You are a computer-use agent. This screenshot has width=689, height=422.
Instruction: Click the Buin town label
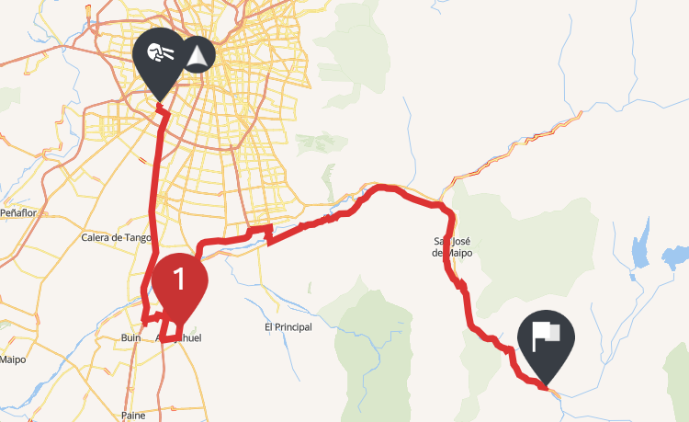[x=131, y=337]
